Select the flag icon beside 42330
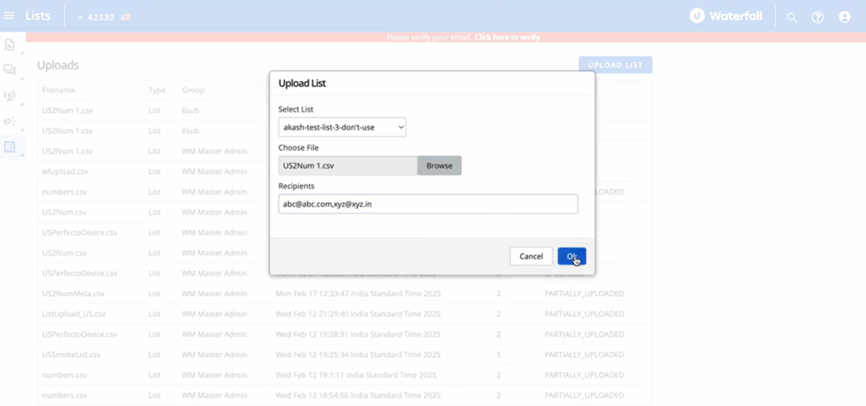866x406 pixels. click(x=125, y=16)
